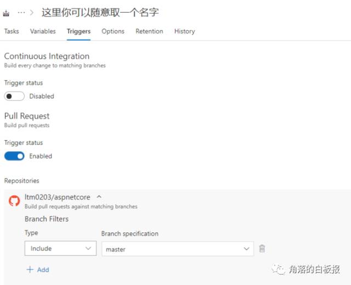Image resolution: width=351 pixels, height=285 pixels.
Task: Open the Options tab
Action: (x=113, y=31)
